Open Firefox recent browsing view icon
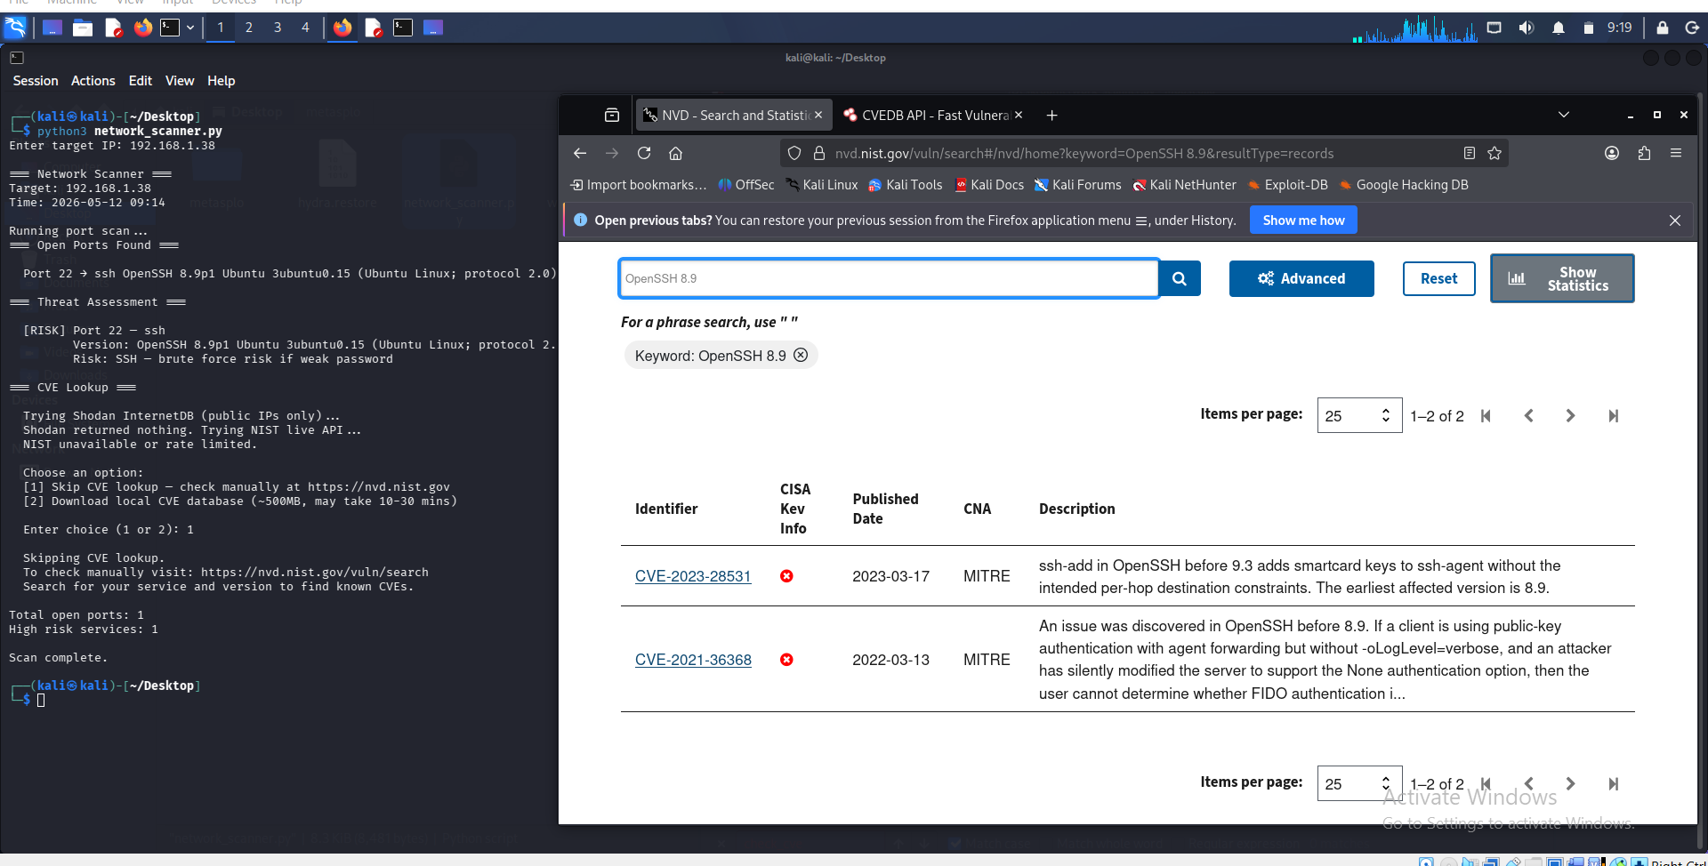1708x866 pixels. pyautogui.click(x=612, y=116)
